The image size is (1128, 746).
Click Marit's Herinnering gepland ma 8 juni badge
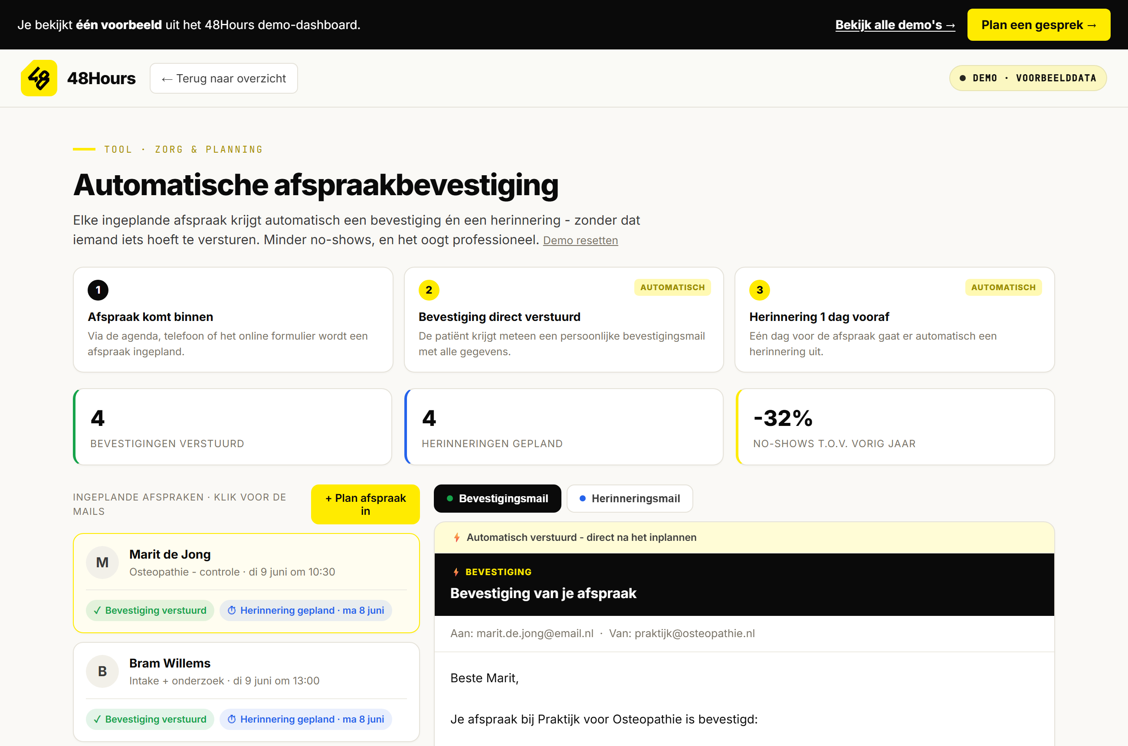(x=305, y=610)
